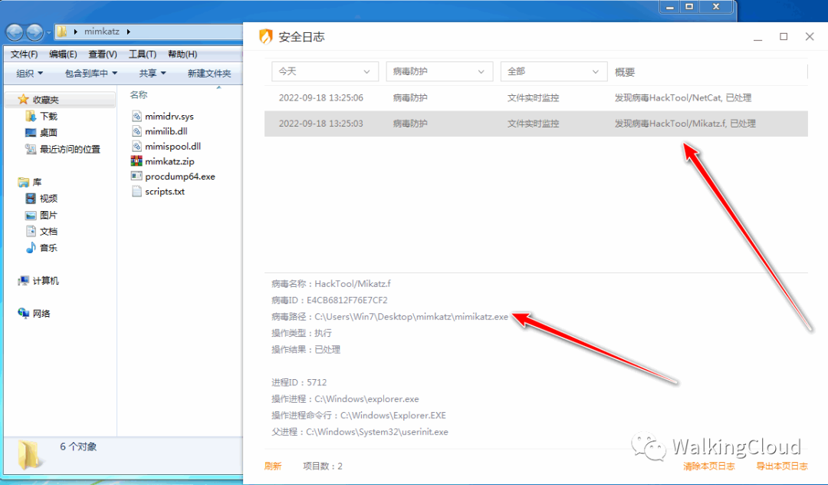Click the shield logo in 安全日志 window

(265, 37)
